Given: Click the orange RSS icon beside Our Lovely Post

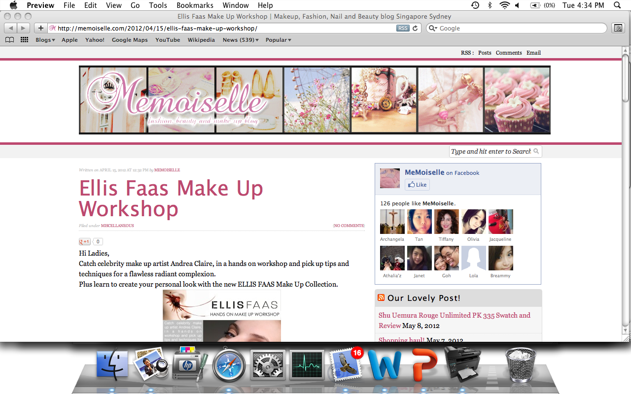Looking at the screenshot, I should pyautogui.click(x=381, y=297).
